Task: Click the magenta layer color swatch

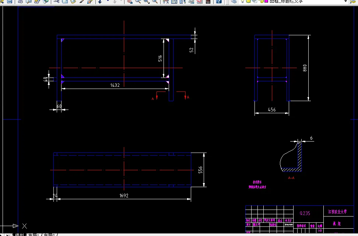Action: 266,1
